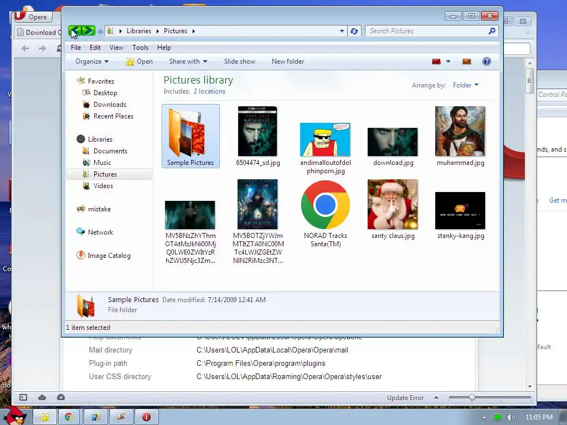This screenshot has height=425, width=567.
Task: Change view using the red view icon
Action: click(x=436, y=61)
